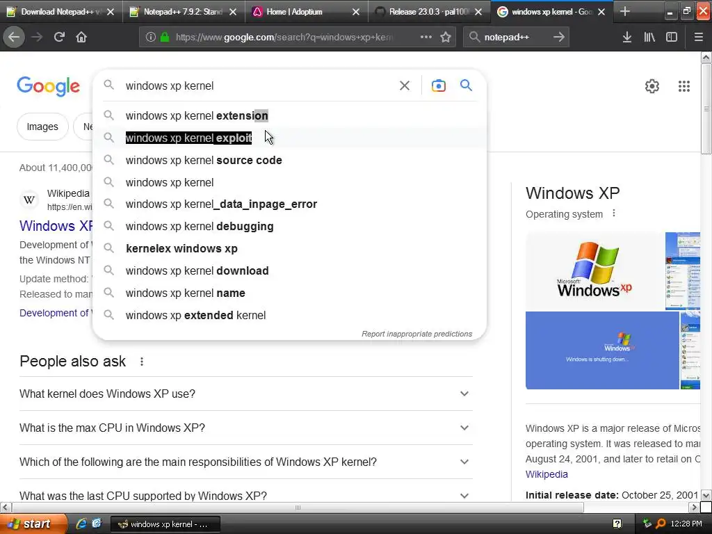
Task: Open the Windows XP Wikipedia result title
Action: click(56, 226)
